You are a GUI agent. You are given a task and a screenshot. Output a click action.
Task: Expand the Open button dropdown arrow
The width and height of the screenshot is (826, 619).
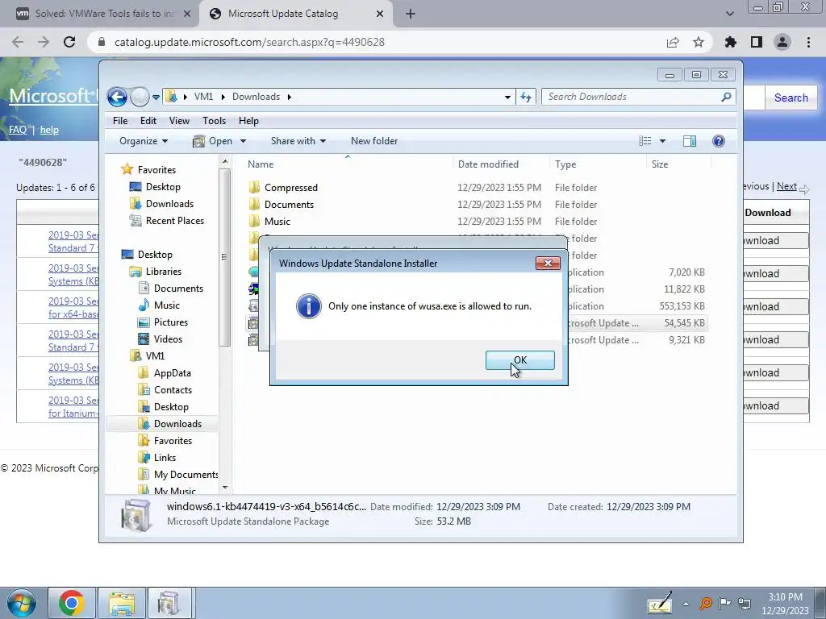243,141
